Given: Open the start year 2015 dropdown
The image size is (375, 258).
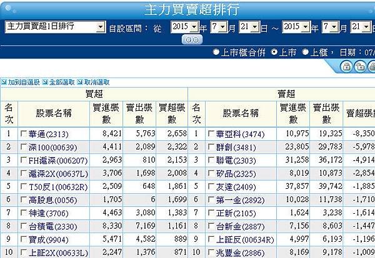Looking at the screenshot, I should 185,27.
